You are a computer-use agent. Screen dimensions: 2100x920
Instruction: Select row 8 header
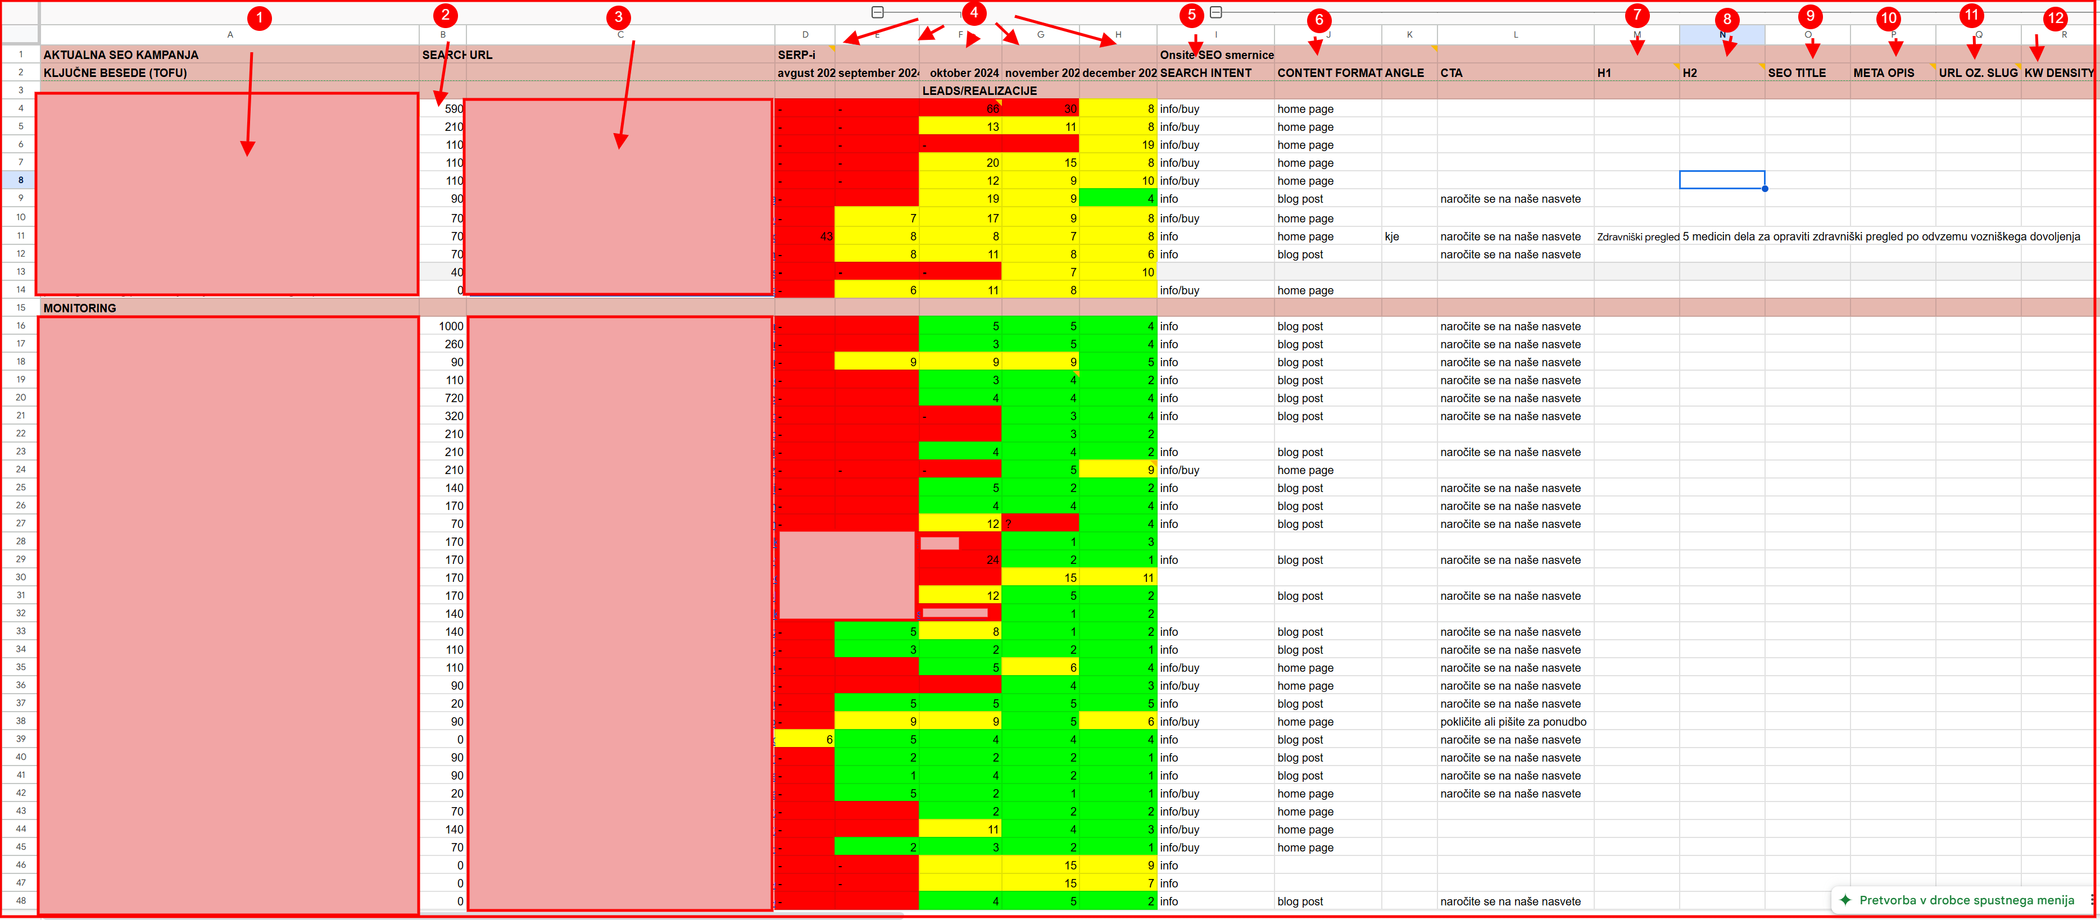coord(20,180)
